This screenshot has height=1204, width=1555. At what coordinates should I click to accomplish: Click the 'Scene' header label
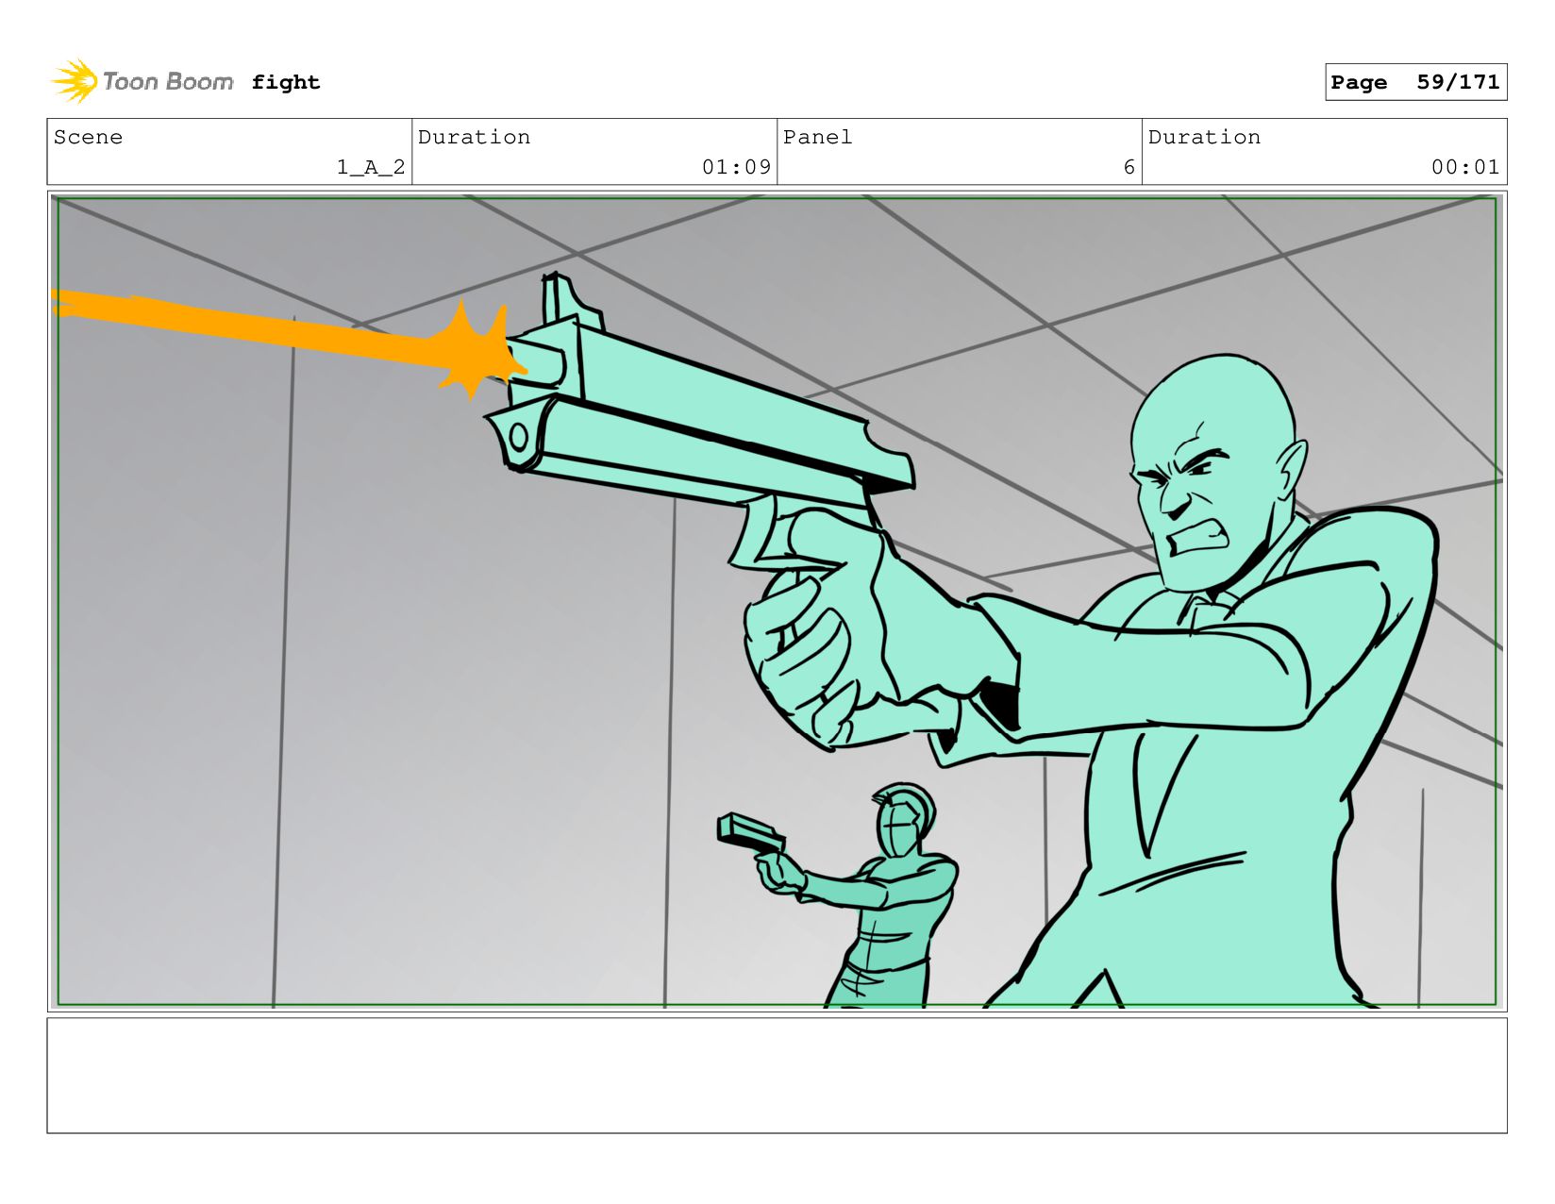pyautogui.click(x=88, y=137)
